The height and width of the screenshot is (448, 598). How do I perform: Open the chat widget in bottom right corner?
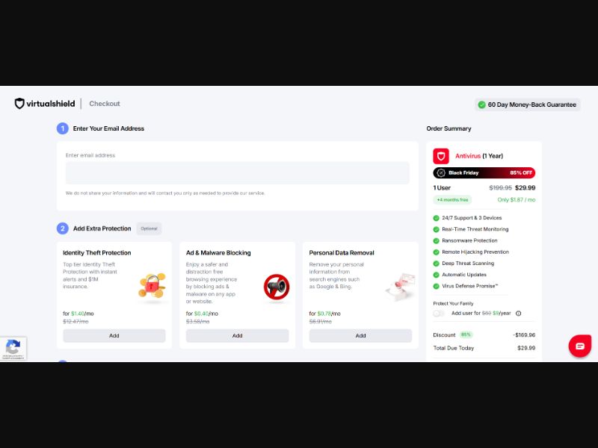580,346
